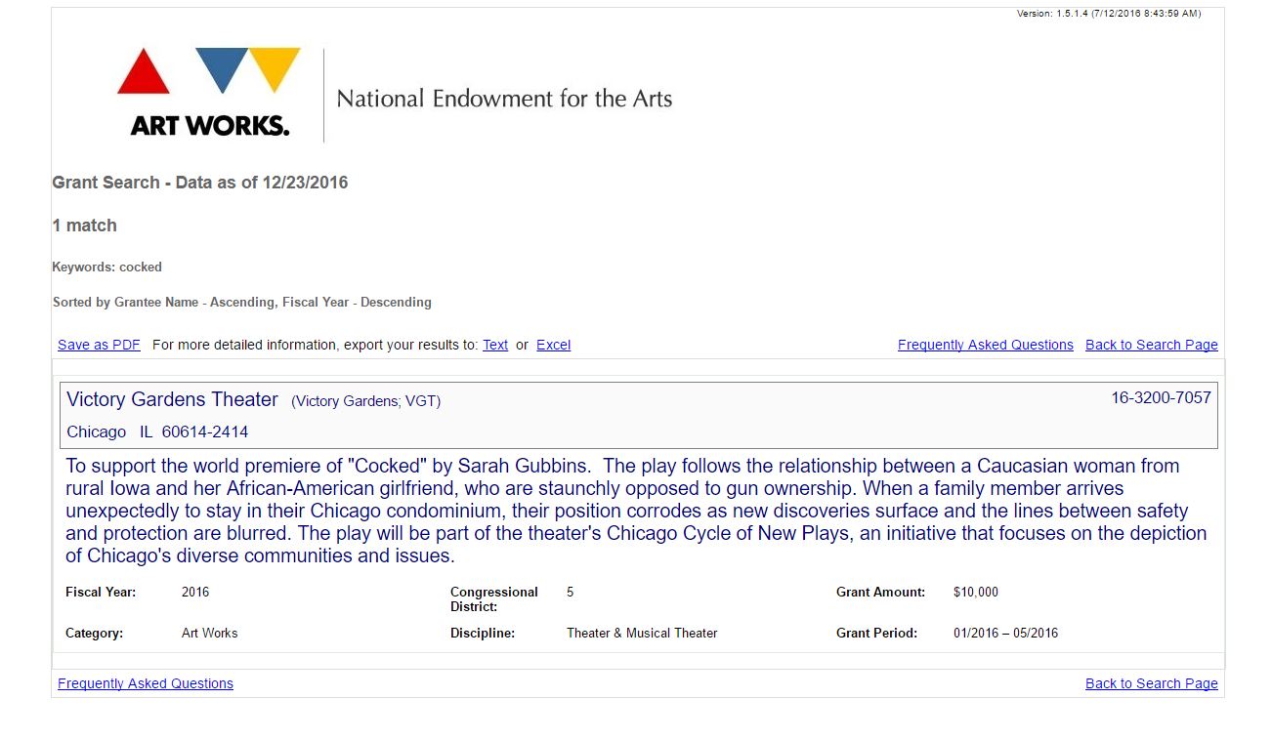Click the Sorted by Grantee Name line
The width and height of the screenshot is (1272, 740).
pos(242,302)
